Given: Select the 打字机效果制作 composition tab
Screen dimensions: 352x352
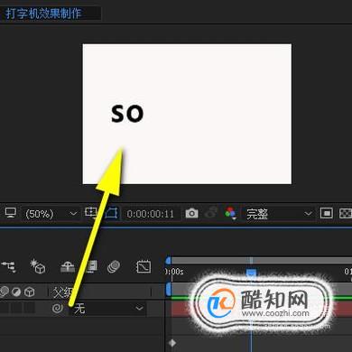Looking at the screenshot, I should [43, 14].
